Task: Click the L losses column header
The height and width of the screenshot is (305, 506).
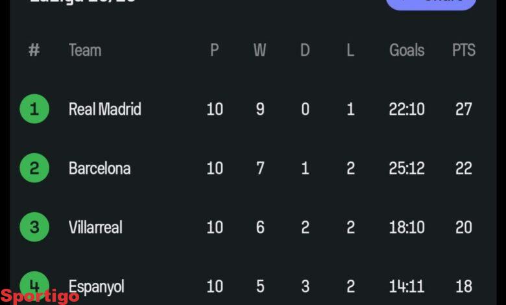Action: pos(350,50)
